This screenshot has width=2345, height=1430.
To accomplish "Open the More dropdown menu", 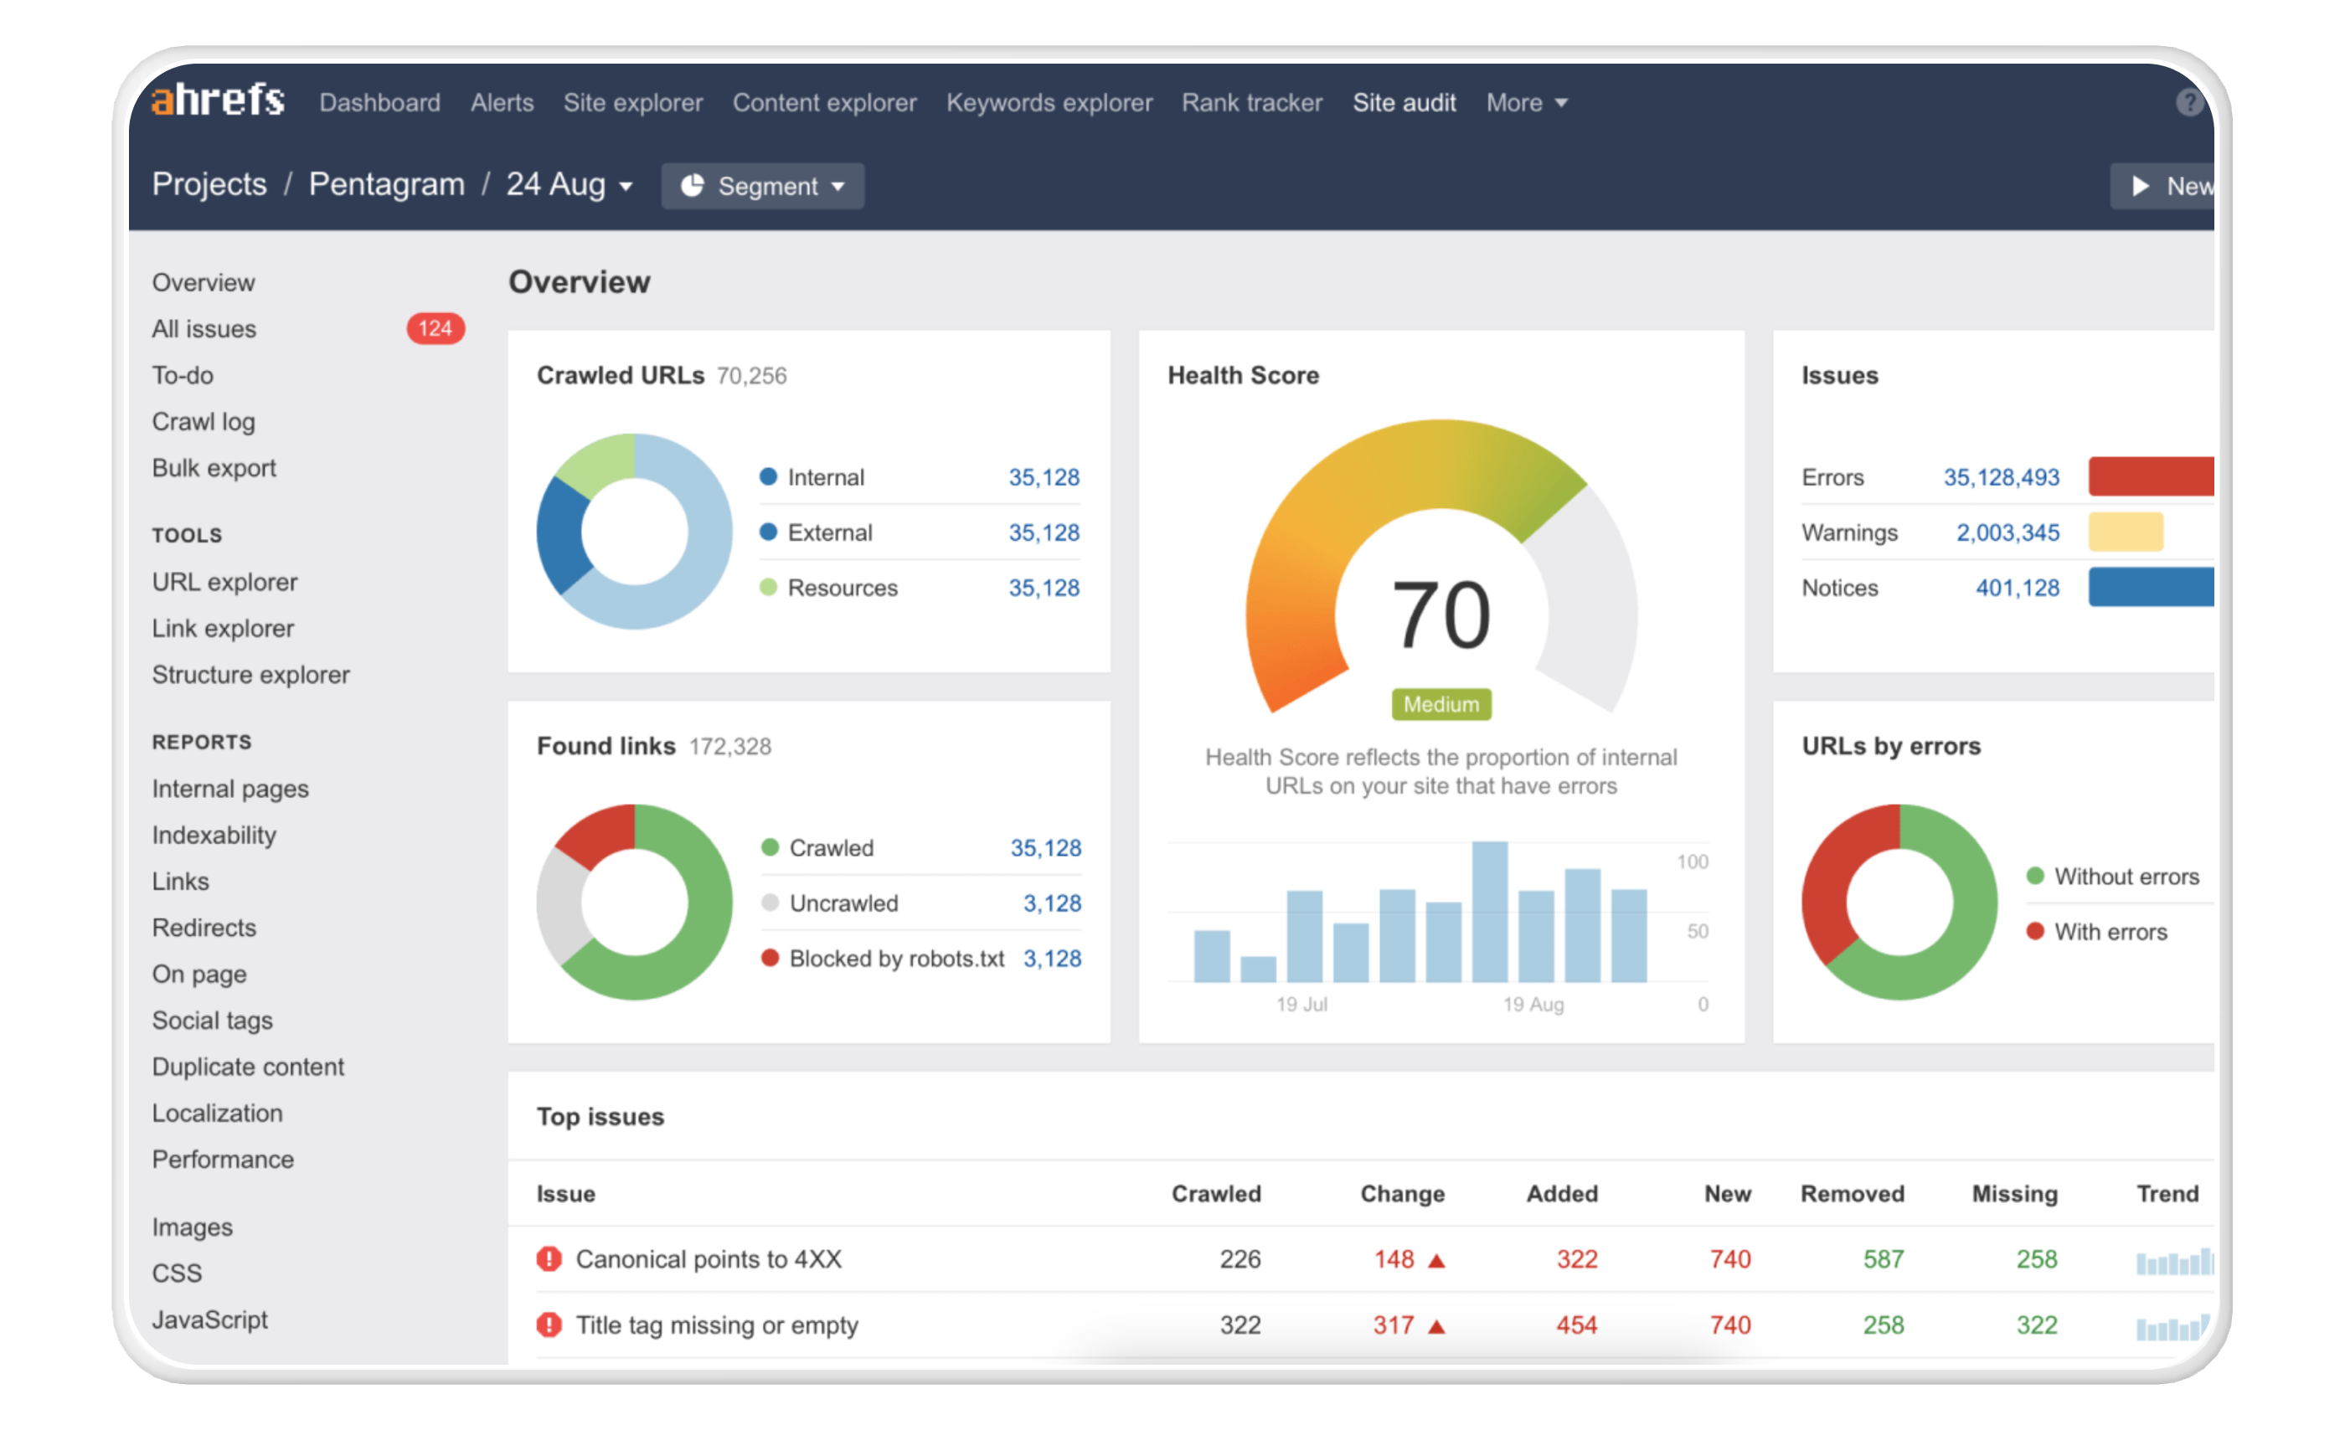I will pos(1527,103).
